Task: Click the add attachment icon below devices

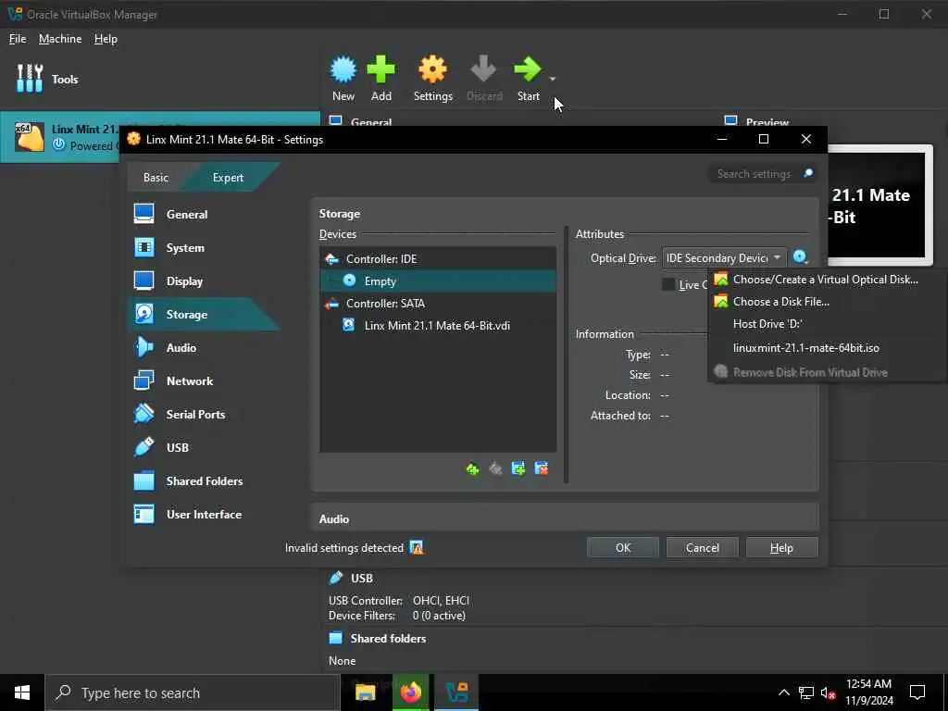Action: point(518,468)
